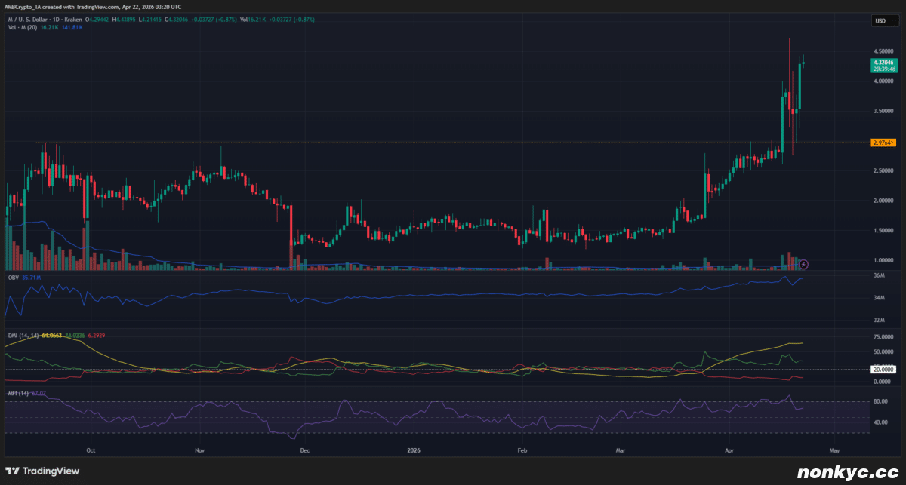Screen dimensions: 906x485
Task: Click the green 4.32046 current price label
Action: (x=883, y=63)
